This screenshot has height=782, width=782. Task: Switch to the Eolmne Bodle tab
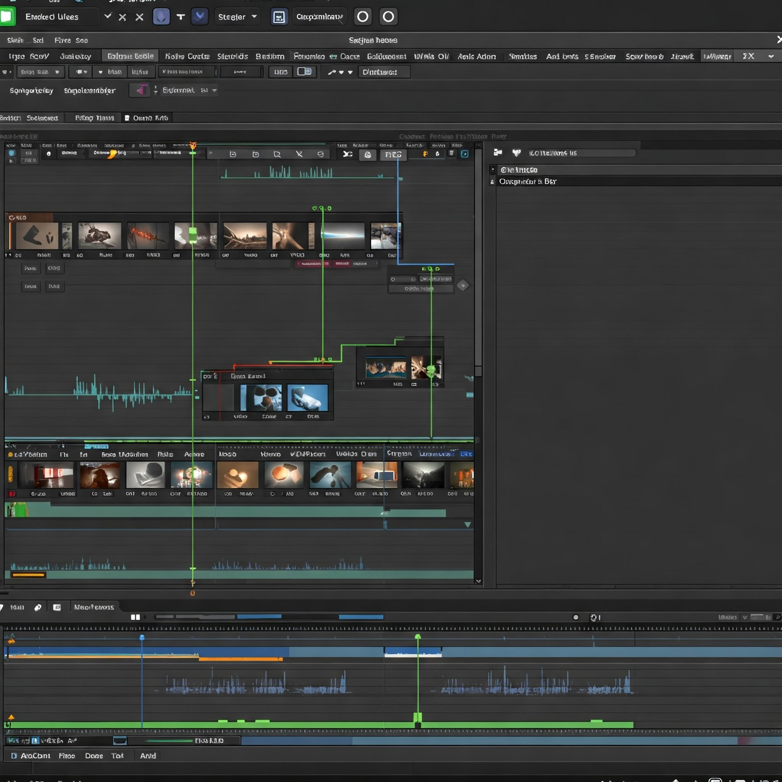pos(130,56)
